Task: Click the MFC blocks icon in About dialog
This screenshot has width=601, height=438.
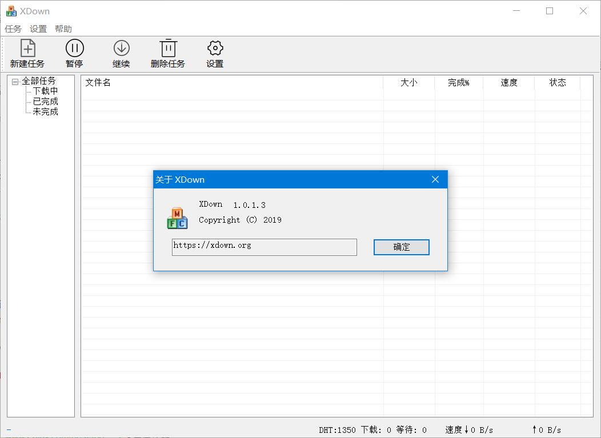Action: click(x=177, y=218)
